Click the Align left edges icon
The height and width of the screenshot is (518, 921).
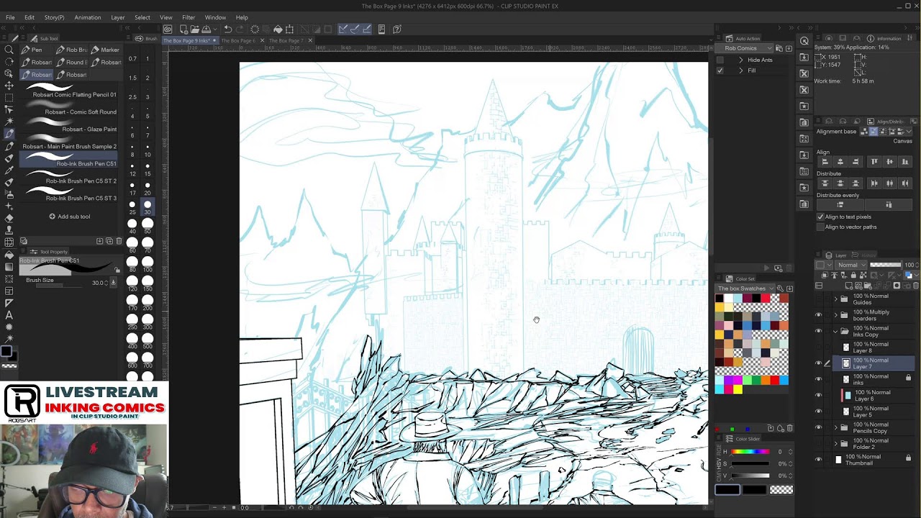click(825, 162)
